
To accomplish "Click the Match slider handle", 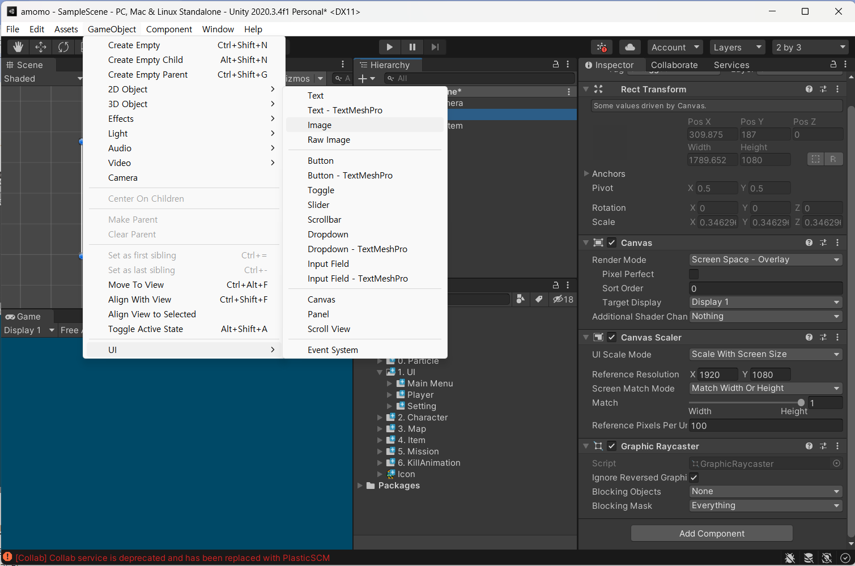I will [x=801, y=402].
